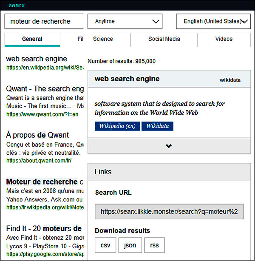Image resolution: width=255 pixels, height=261 pixels.
Task: Click the snippet 'Mais c'est en 2008'
Action: click(x=45, y=195)
